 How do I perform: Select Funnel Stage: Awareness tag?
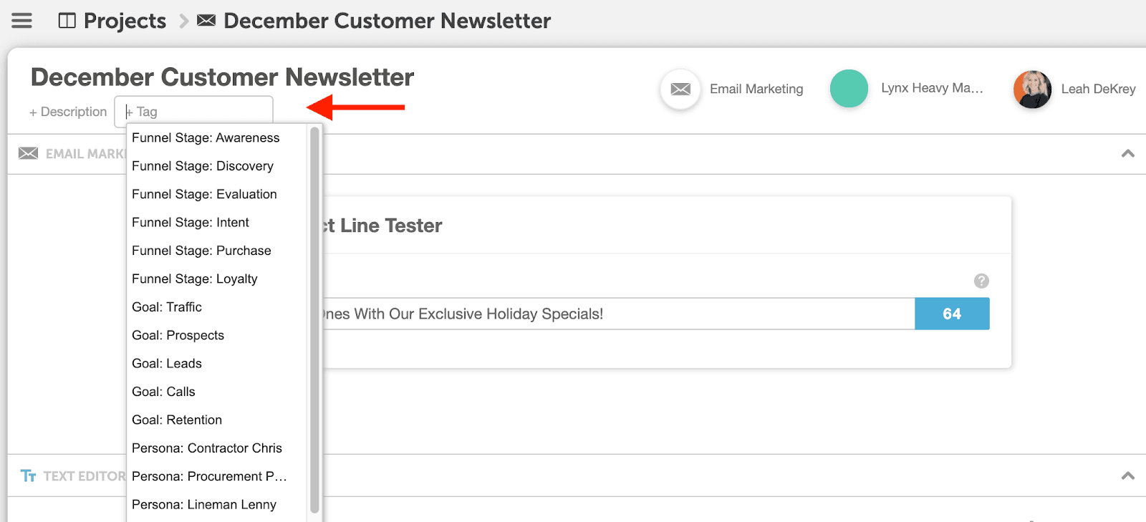pyautogui.click(x=206, y=137)
